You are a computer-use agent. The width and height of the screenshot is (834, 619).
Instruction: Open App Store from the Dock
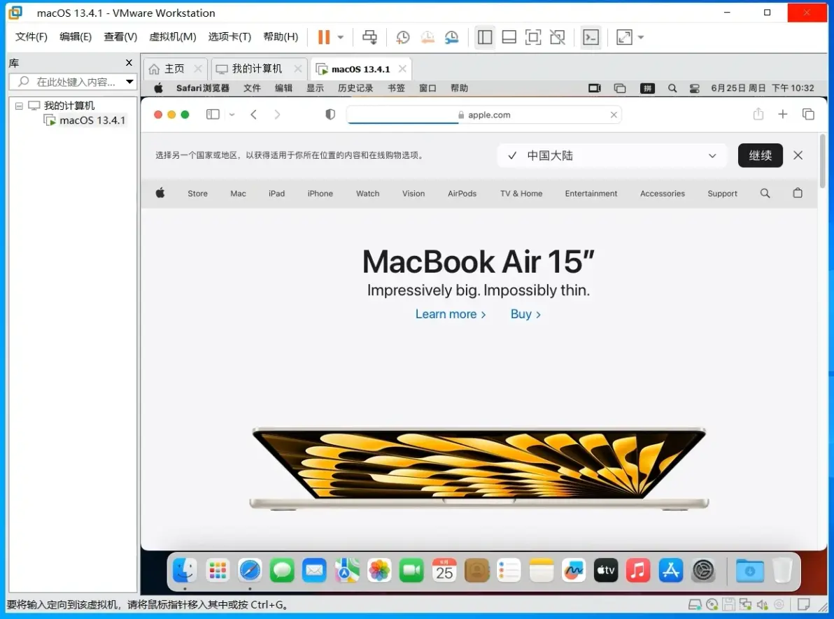point(671,571)
